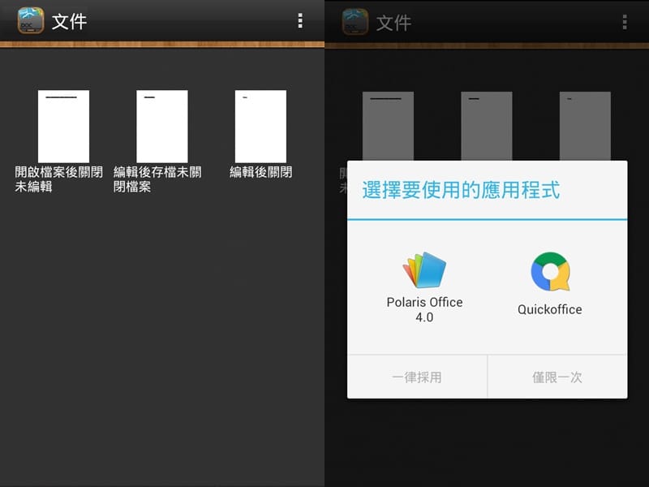Tap the 文件 app icon in the left screen
Viewport: 649px width, 487px height.
[x=31, y=20]
